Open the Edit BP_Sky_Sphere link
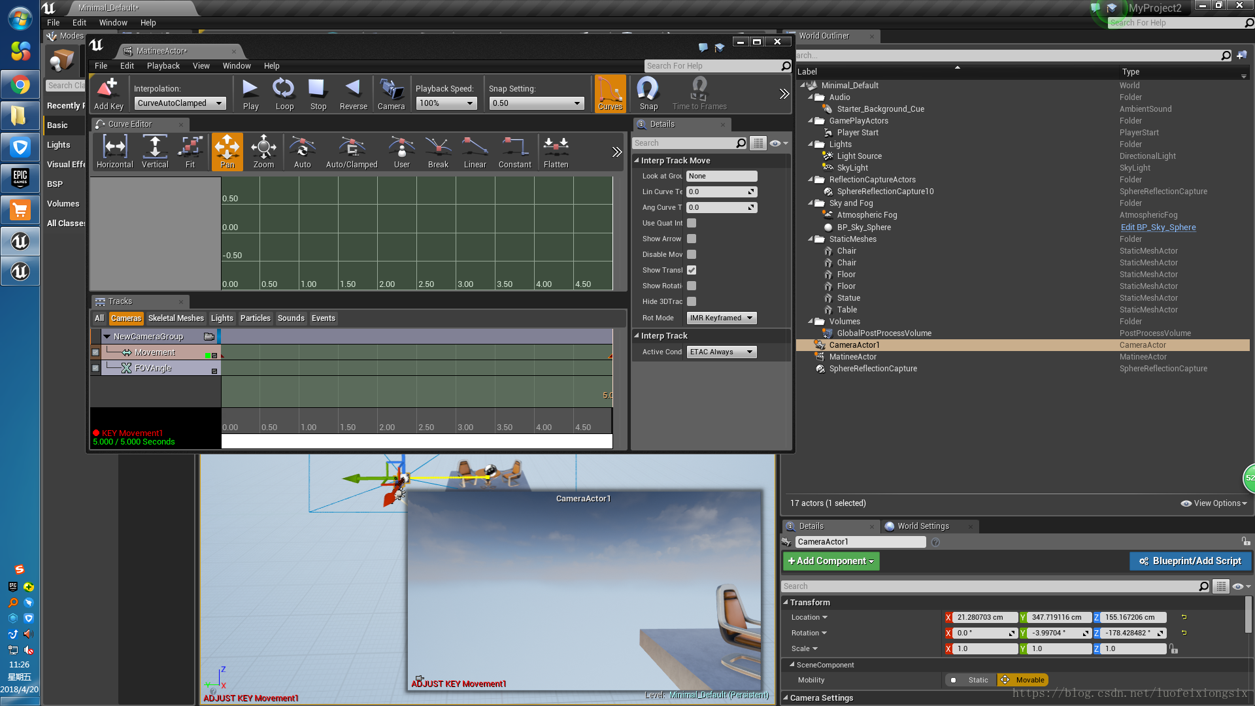The image size is (1255, 706). pos(1158,227)
